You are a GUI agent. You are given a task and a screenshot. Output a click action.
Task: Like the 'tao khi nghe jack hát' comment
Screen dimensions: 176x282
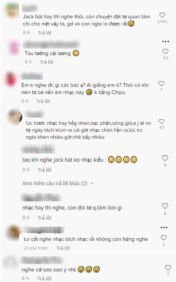click(165, 158)
